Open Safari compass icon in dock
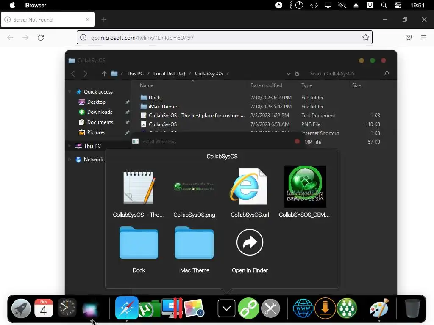Image resolution: width=434 pixels, height=325 pixels. [127, 308]
